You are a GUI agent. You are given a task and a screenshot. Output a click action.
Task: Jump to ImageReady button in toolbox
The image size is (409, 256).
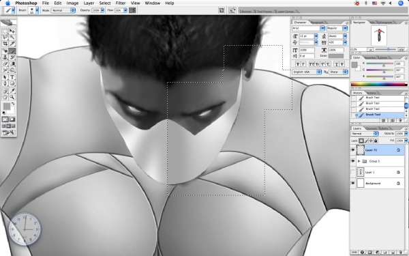[9, 132]
